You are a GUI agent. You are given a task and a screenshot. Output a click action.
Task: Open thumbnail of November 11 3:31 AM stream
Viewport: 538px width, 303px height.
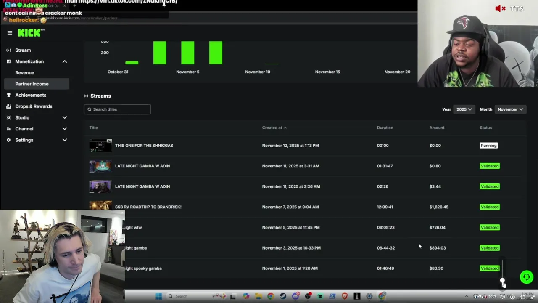(100, 166)
